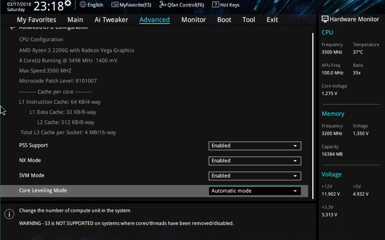Click the CPU frequency value 3500 MHz
The image size is (385, 240).
[x=332, y=52]
